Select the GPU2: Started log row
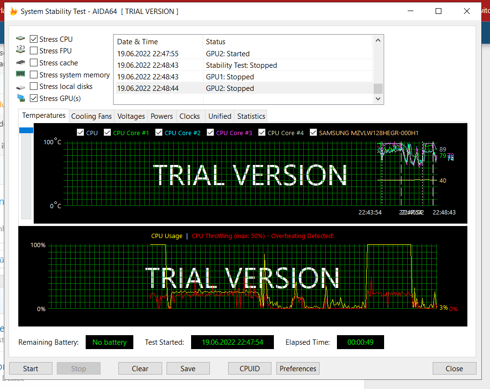 (244, 54)
